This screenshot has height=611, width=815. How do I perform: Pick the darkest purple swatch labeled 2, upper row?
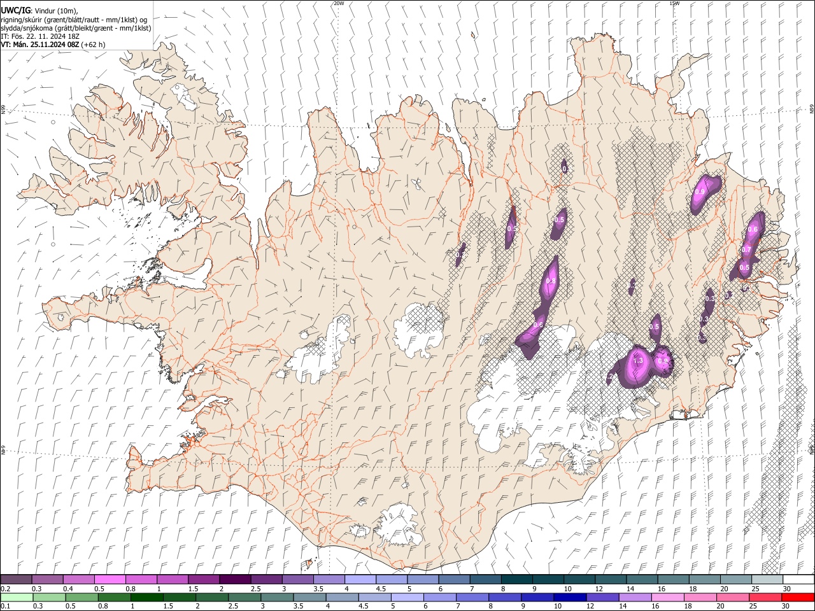(x=234, y=579)
